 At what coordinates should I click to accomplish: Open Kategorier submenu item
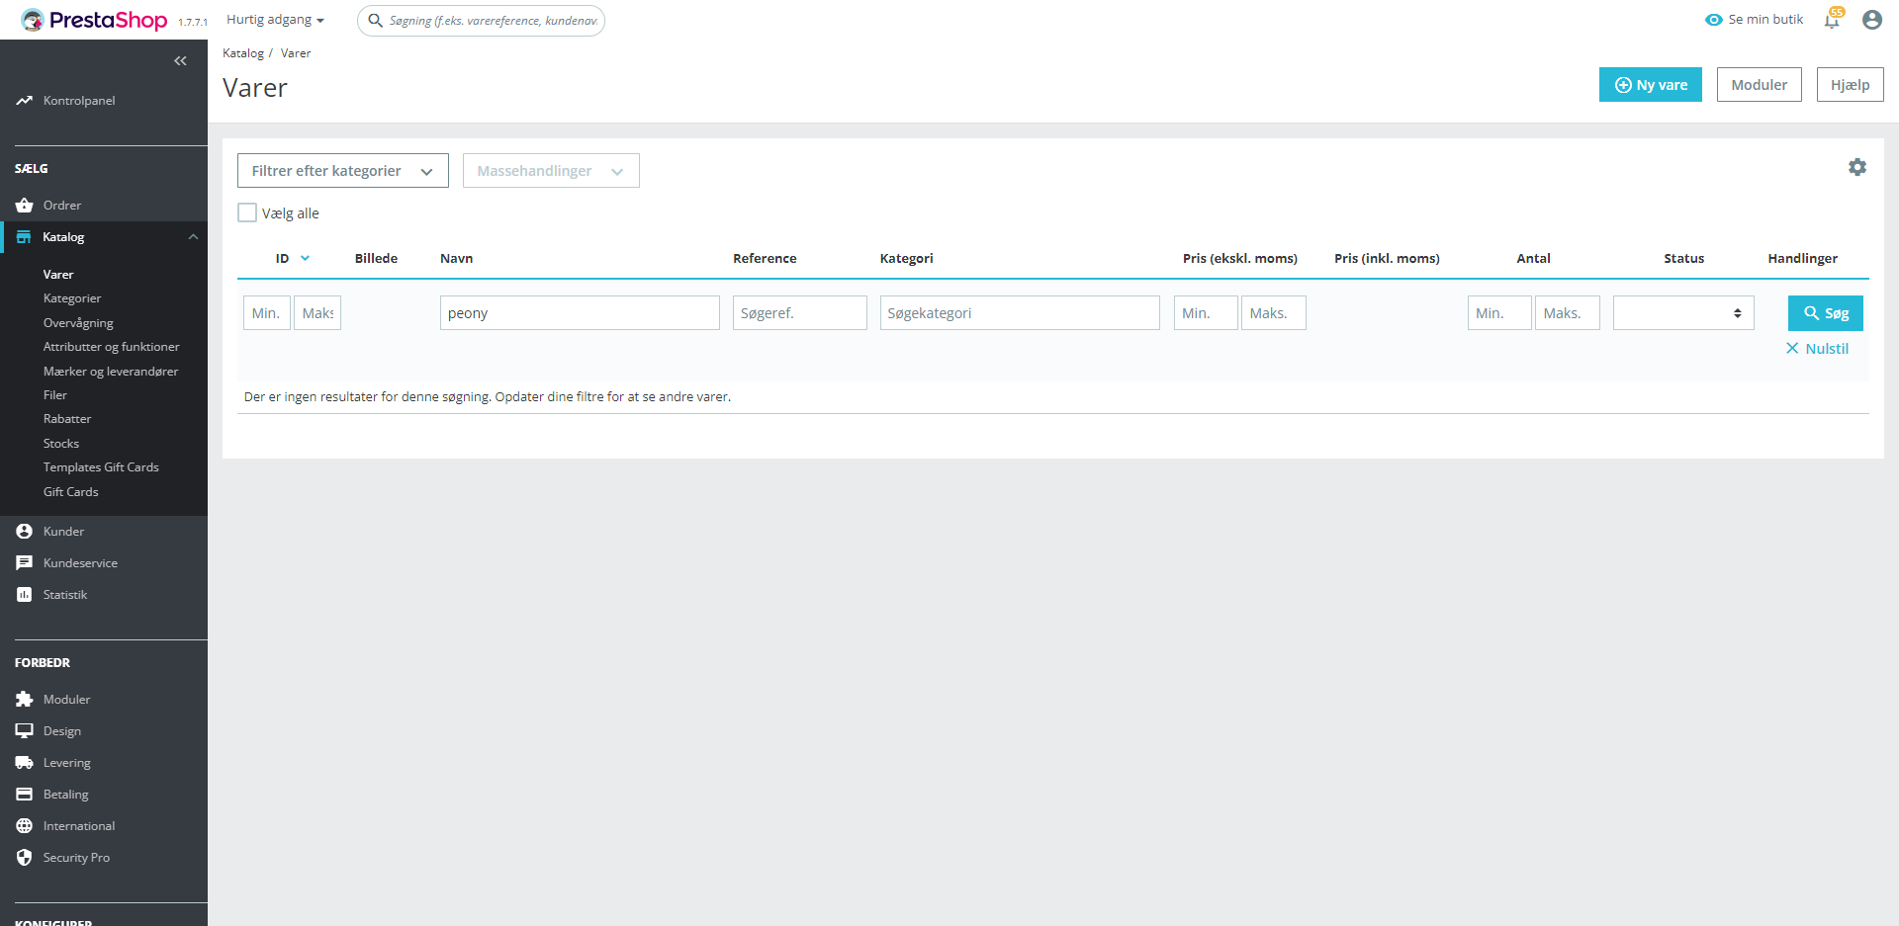(x=72, y=298)
